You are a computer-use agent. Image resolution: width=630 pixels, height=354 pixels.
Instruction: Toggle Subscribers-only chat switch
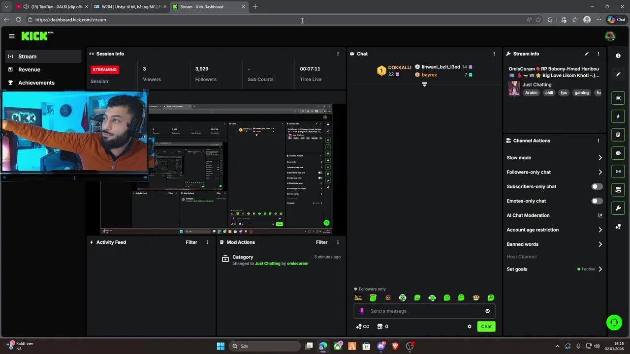coord(597,187)
